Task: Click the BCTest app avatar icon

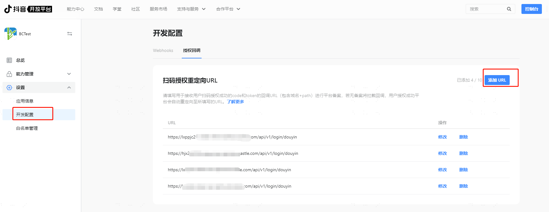Action: point(11,34)
